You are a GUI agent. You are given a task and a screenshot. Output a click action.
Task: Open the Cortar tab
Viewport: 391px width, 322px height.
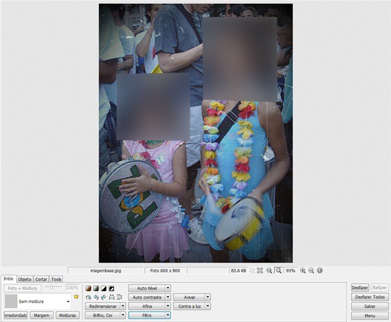(x=41, y=279)
